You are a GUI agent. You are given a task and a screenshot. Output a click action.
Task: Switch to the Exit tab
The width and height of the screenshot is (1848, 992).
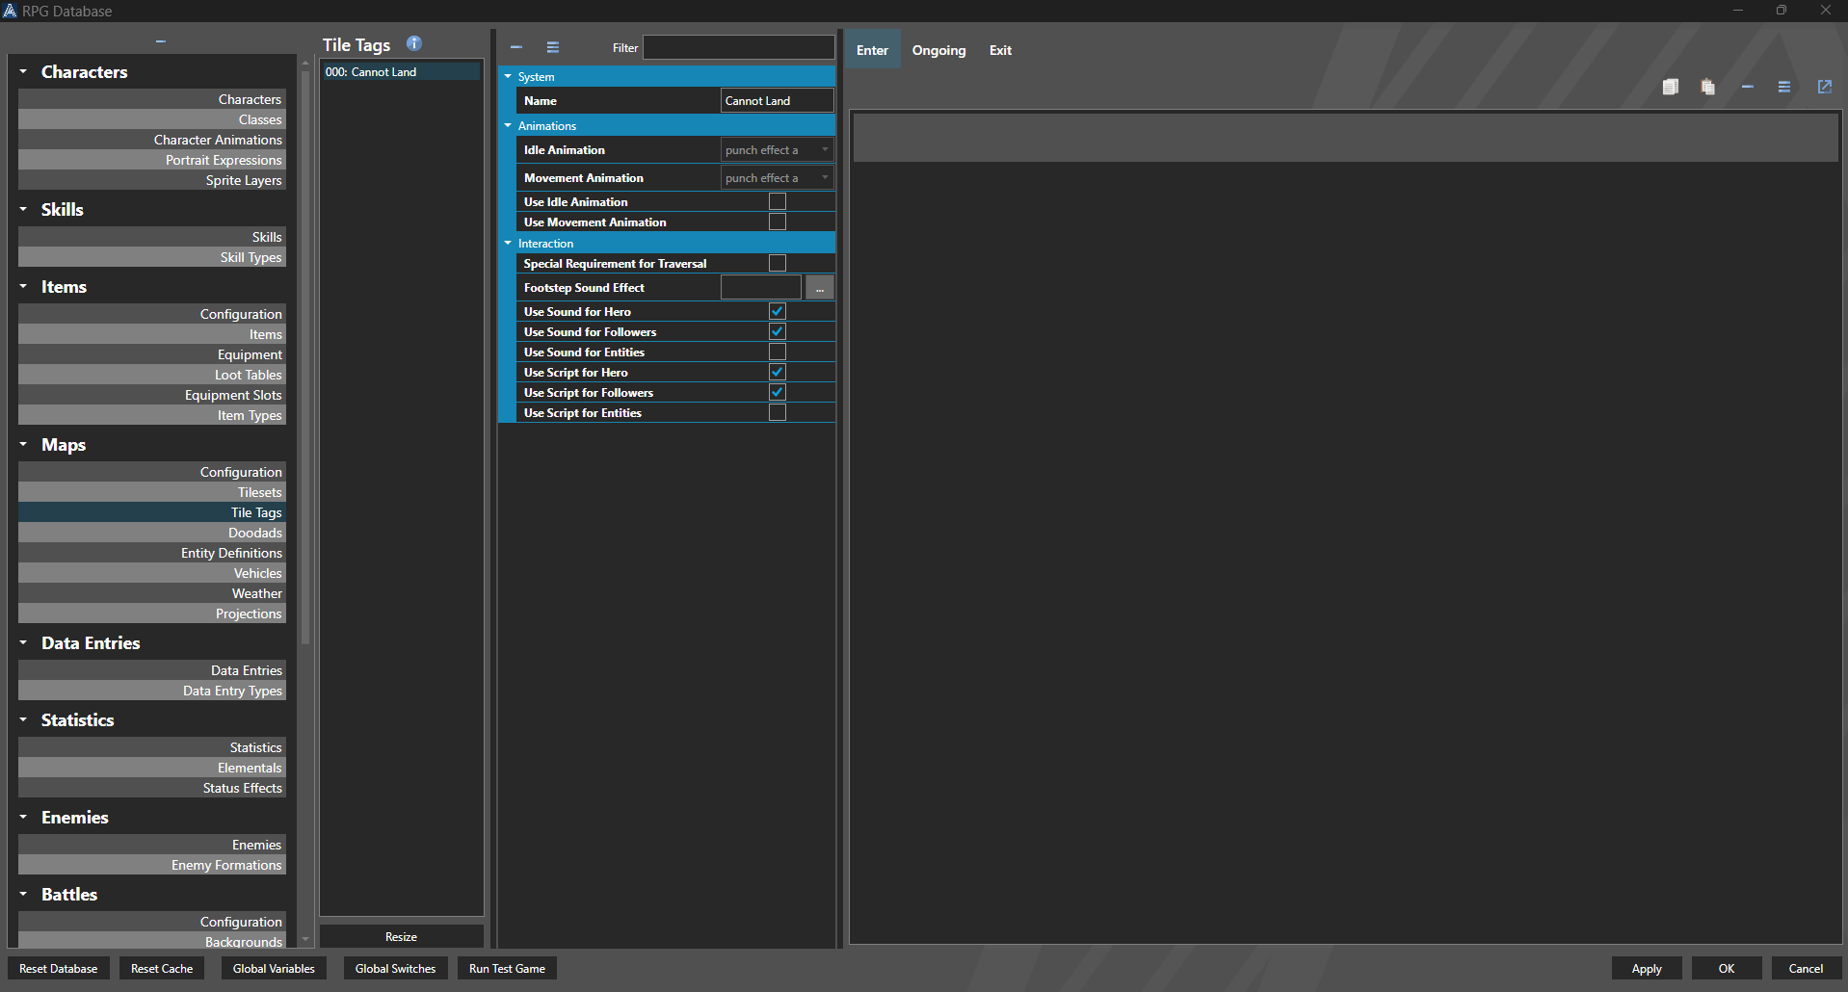(1000, 50)
